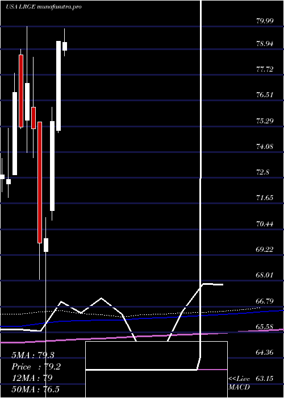Click the '50MA : 76.5' readout

coord(35,389)
